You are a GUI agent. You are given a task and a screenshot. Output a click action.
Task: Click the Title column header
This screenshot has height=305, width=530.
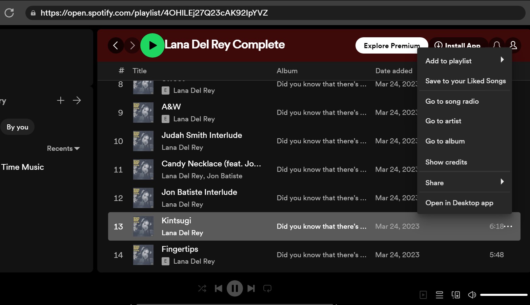tap(140, 71)
